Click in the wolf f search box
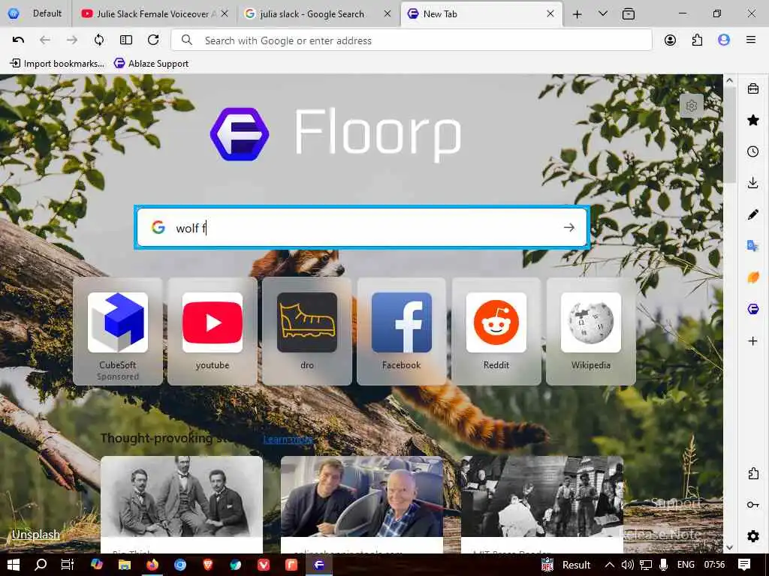This screenshot has width=769, height=576. 362,227
